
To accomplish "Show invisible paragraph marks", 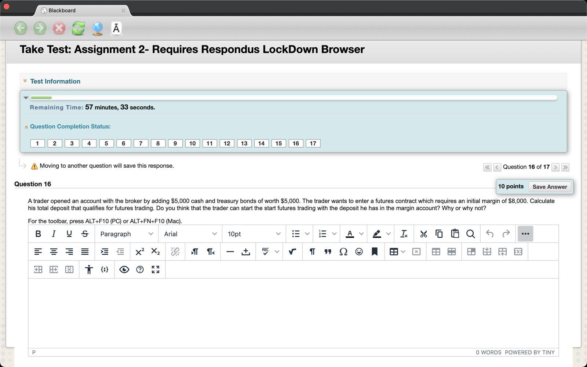I will click(312, 252).
